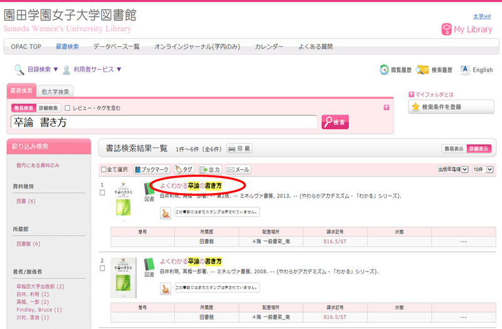Click the magnifier search button

coord(335,122)
